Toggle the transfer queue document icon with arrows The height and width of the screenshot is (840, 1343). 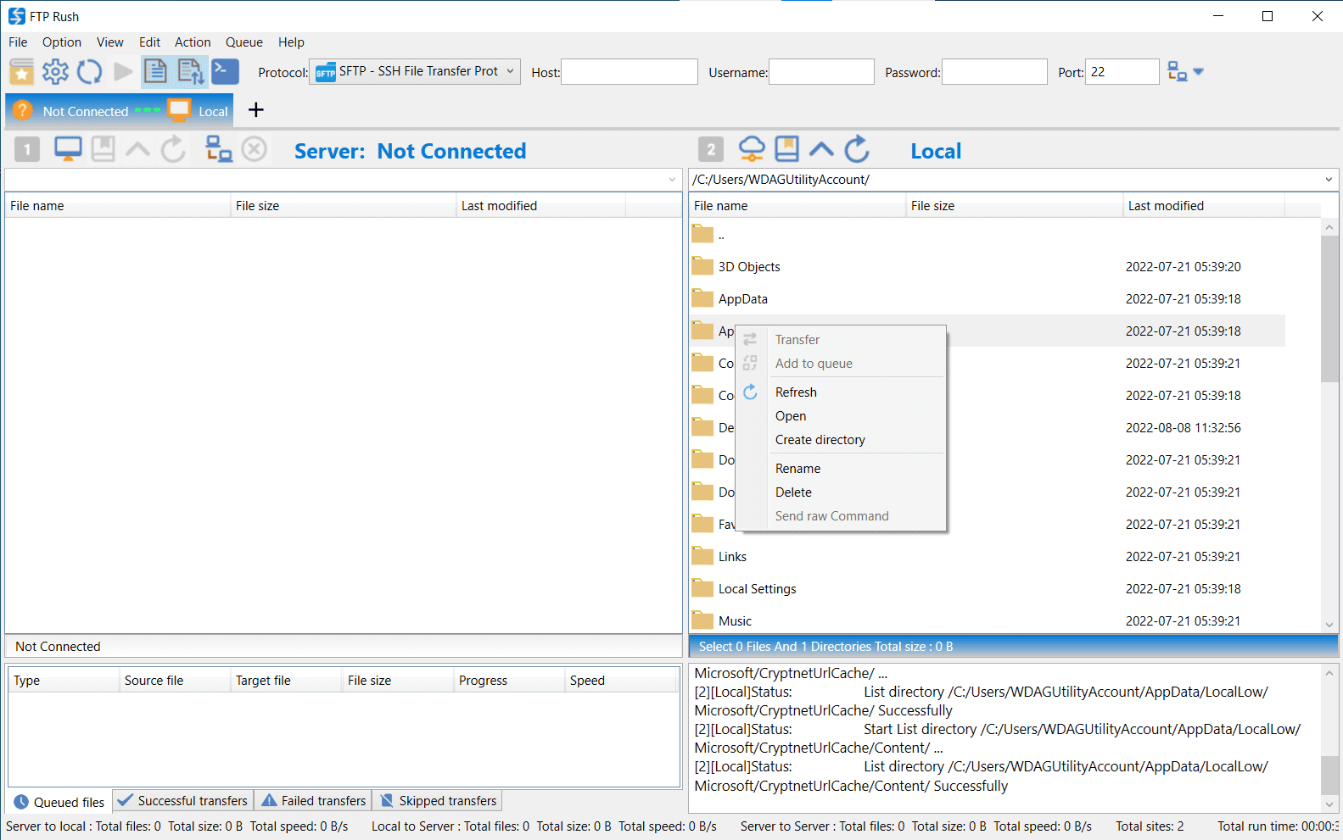coord(190,72)
